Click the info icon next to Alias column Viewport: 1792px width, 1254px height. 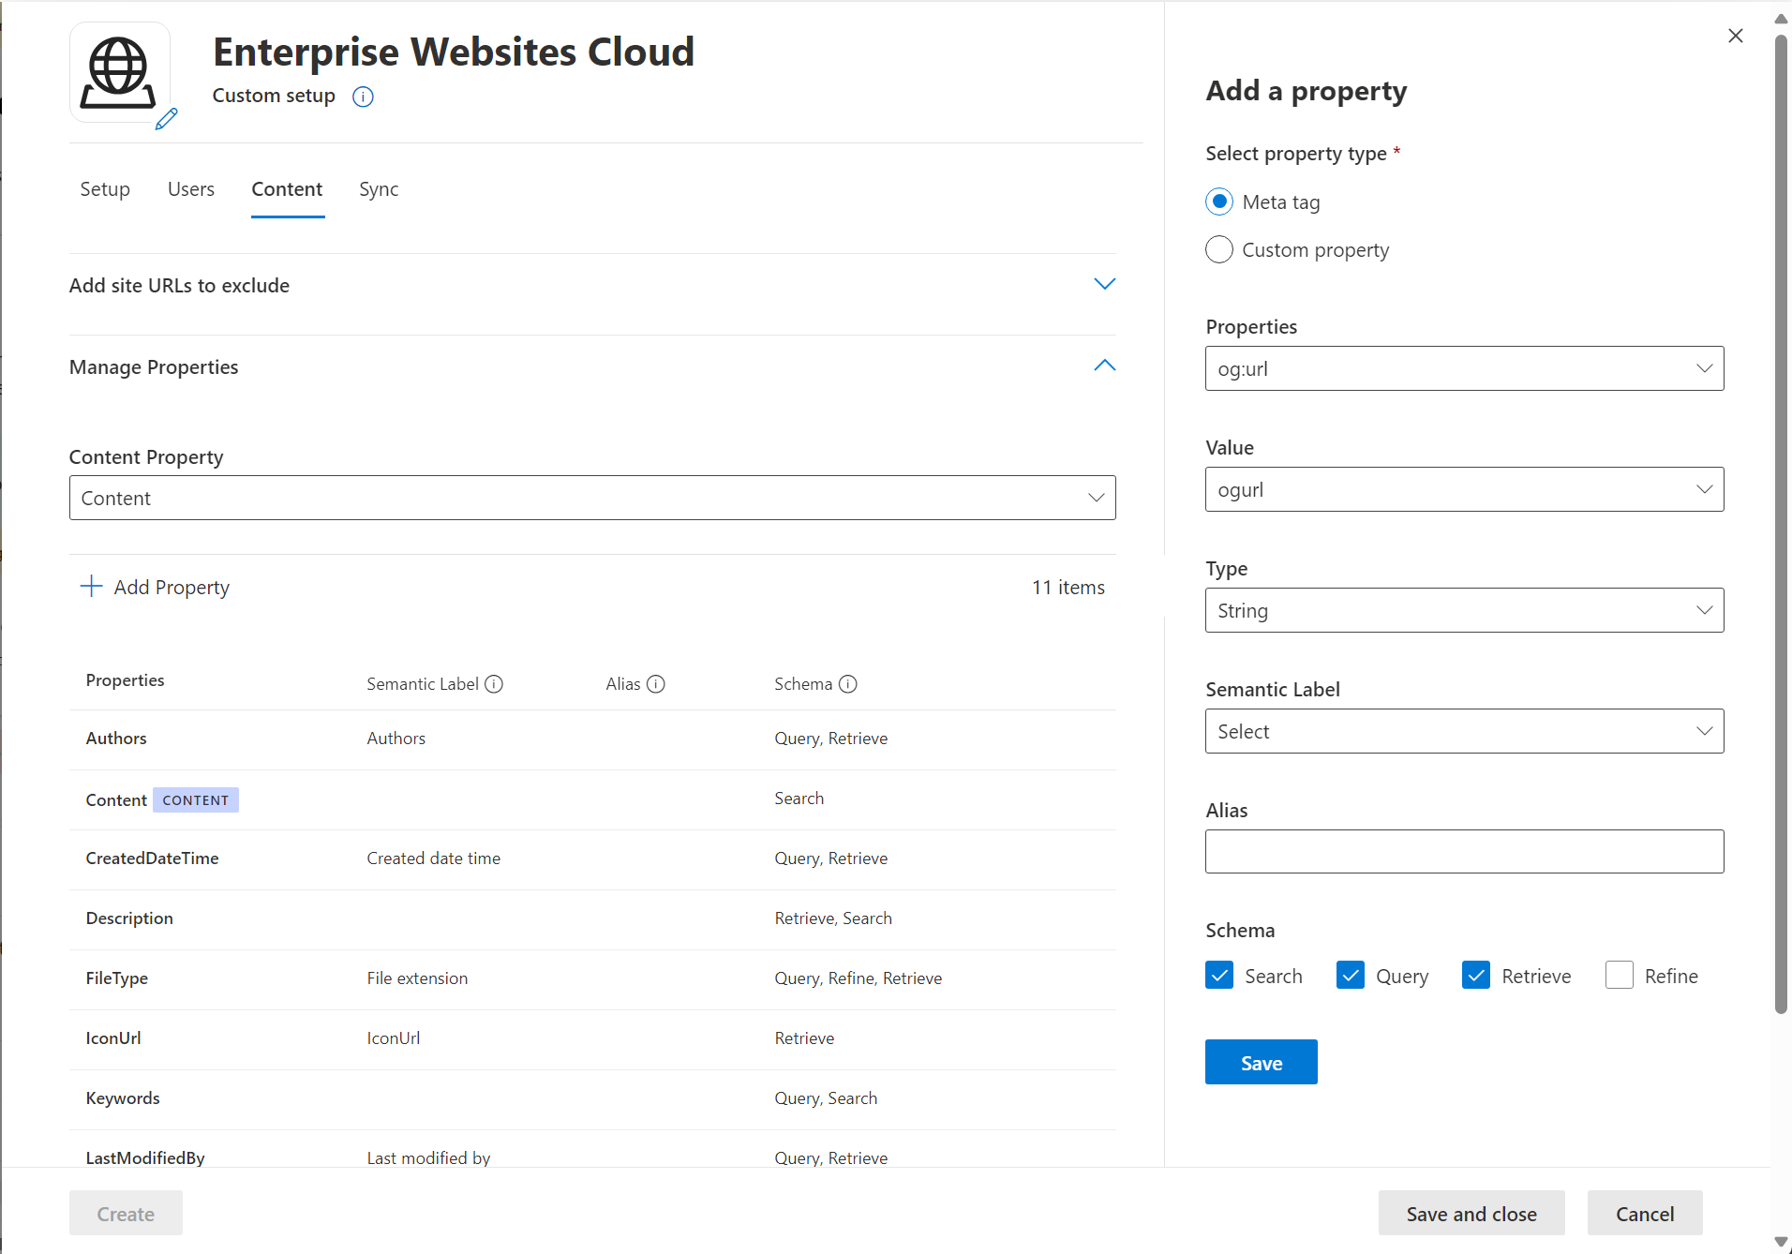pos(656,684)
